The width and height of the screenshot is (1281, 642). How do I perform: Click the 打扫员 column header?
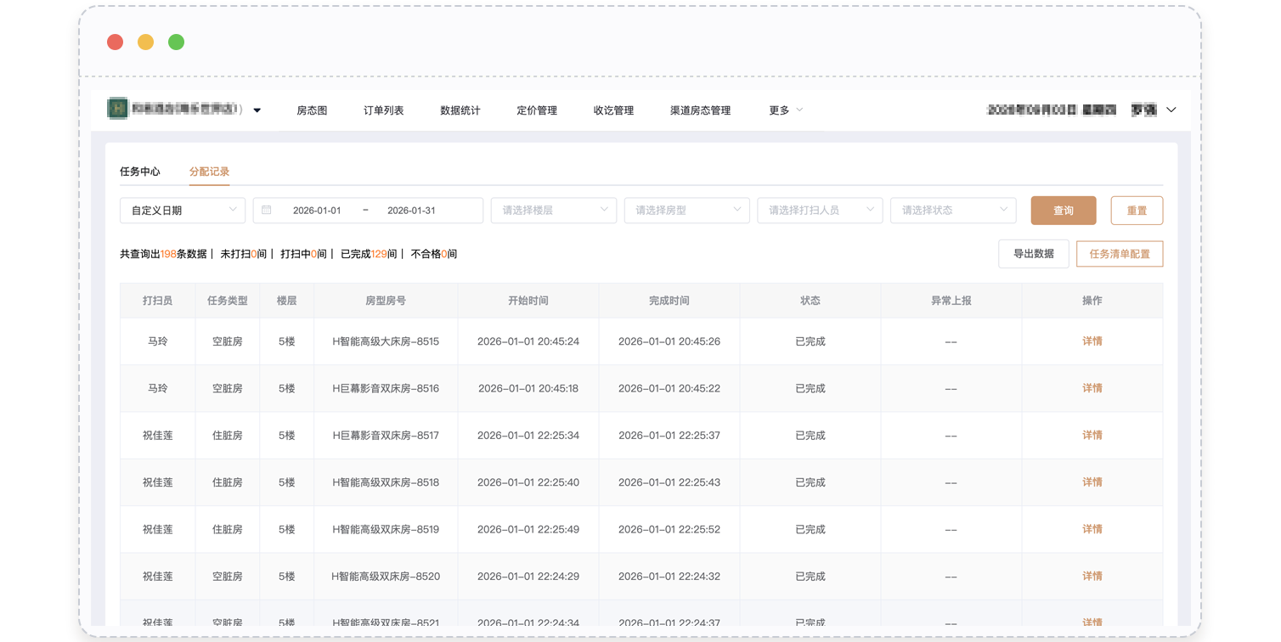click(158, 301)
